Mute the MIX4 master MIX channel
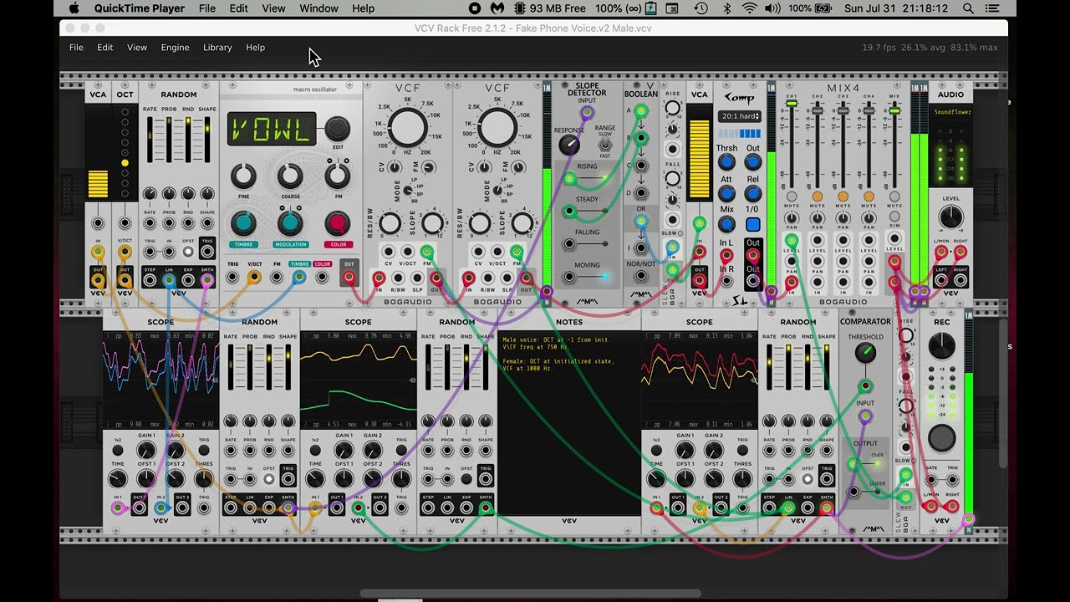 coord(895,196)
